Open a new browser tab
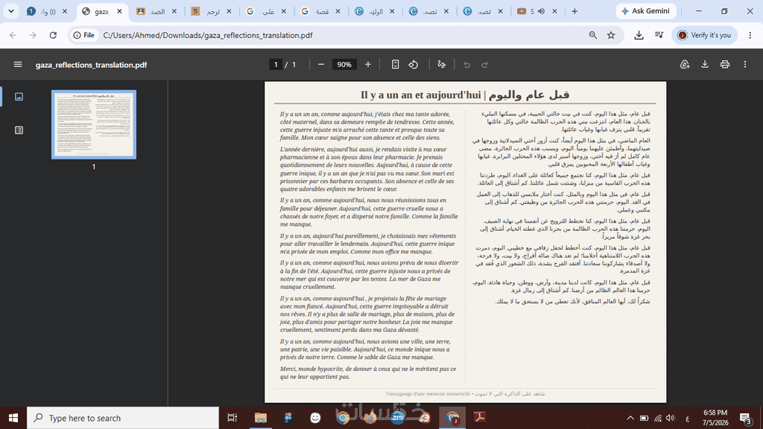Viewport: 763px width, 429px height. click(574, 11)
